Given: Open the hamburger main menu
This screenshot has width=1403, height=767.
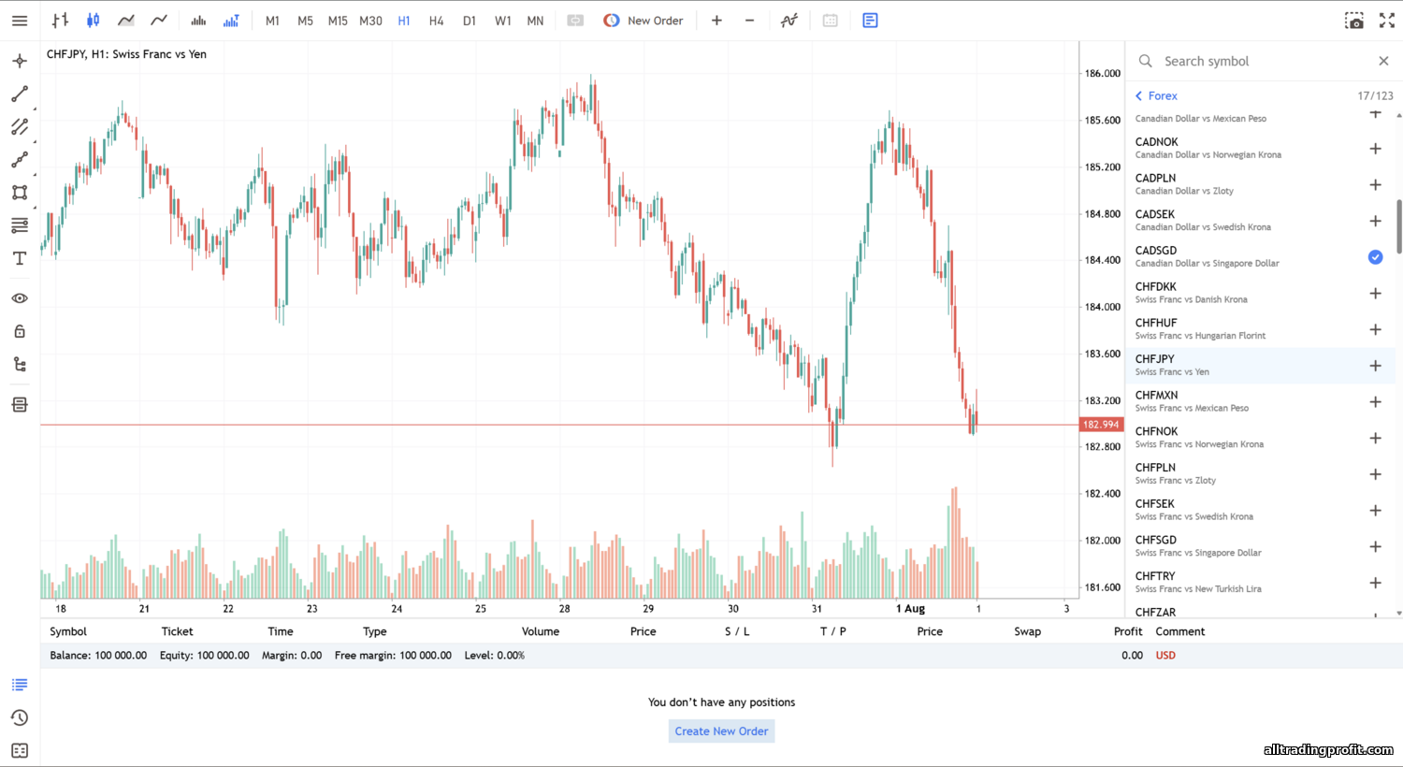Looking at the screenshot, I should pyautogui.click(x=20, y=21).
